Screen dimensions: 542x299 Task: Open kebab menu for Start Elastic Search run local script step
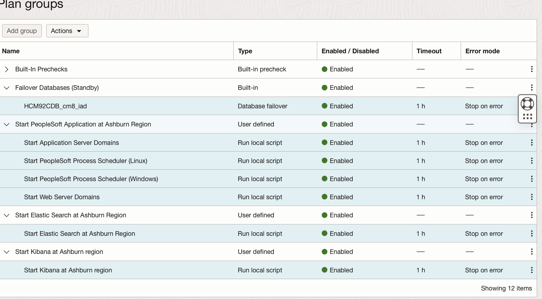pyautogui.click(x=531, y=234)
